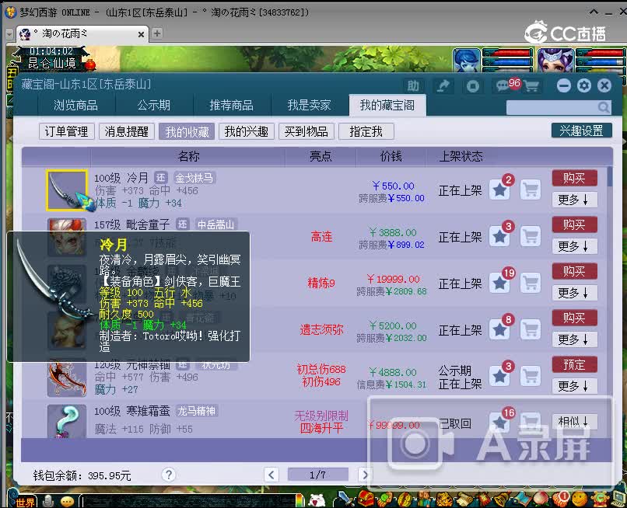627x508 pixels.
Task: Go to next page arrow
Action: (x=364, y=475)
